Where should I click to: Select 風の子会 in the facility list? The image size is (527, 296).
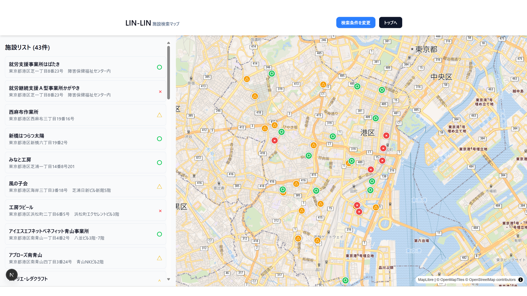(86, 186)
